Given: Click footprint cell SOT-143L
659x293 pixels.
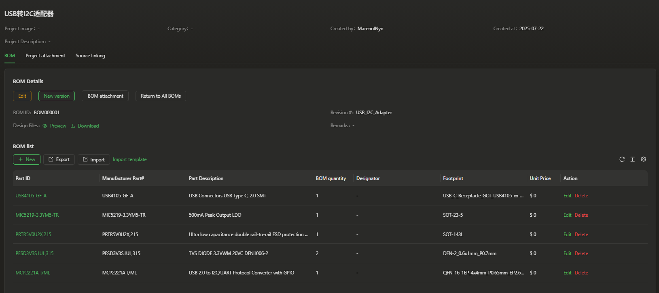Looking at the screenshot, I should pyautogui.click(x=453, y=234).
